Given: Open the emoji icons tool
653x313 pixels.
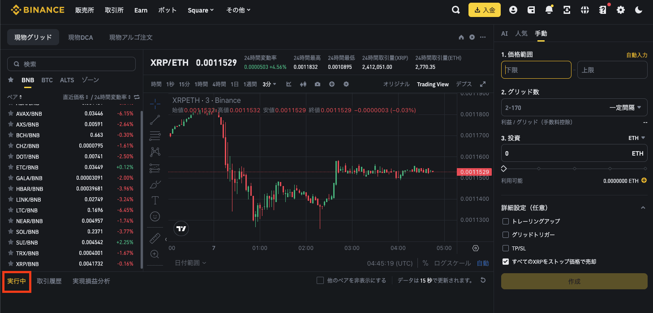Looking at the screenshot, I should coord(155,216).
